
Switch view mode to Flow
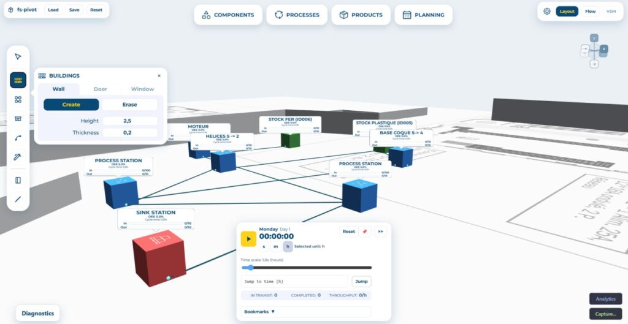pos(590,11)
